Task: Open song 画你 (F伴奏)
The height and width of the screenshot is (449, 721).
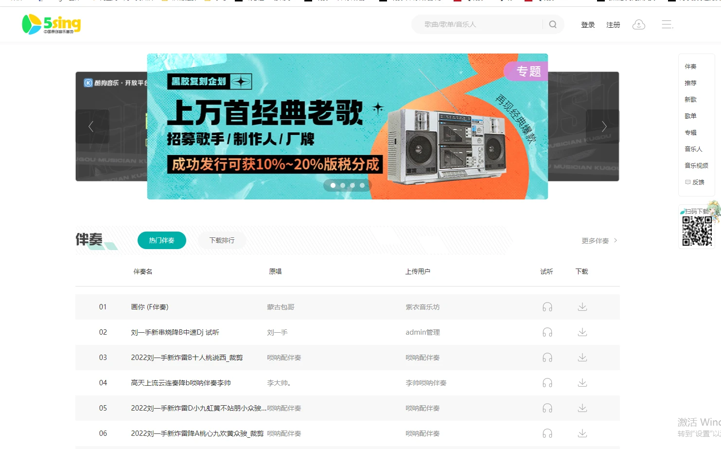Action: click(150, 307)
